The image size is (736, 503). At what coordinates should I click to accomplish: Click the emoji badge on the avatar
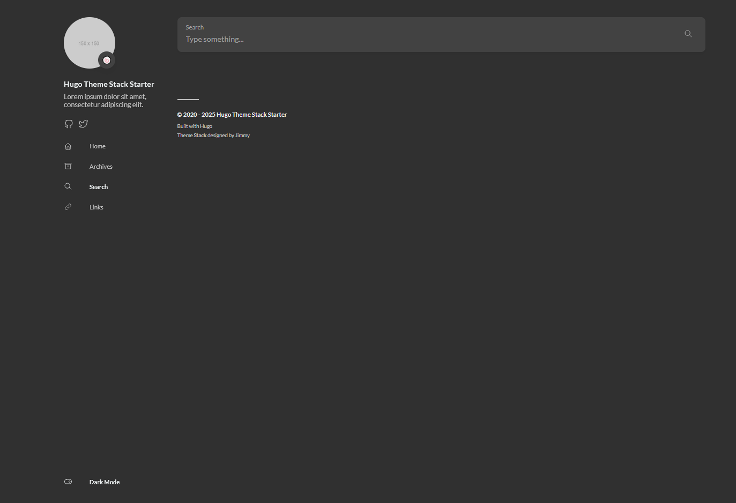107,60
